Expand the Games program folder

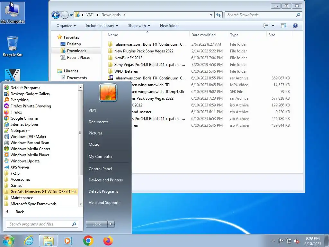click(x=16, y=185)
